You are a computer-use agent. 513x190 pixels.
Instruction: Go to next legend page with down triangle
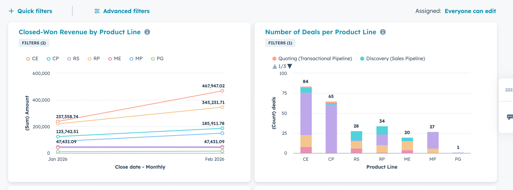[290, 66]
